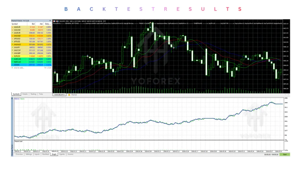This screenshot has height=169, width=301.
Task: Open the Journal tab
Action: click(70, 154)
